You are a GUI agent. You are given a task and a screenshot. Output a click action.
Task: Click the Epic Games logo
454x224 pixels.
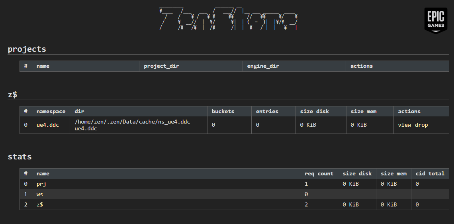coord(436,21)
